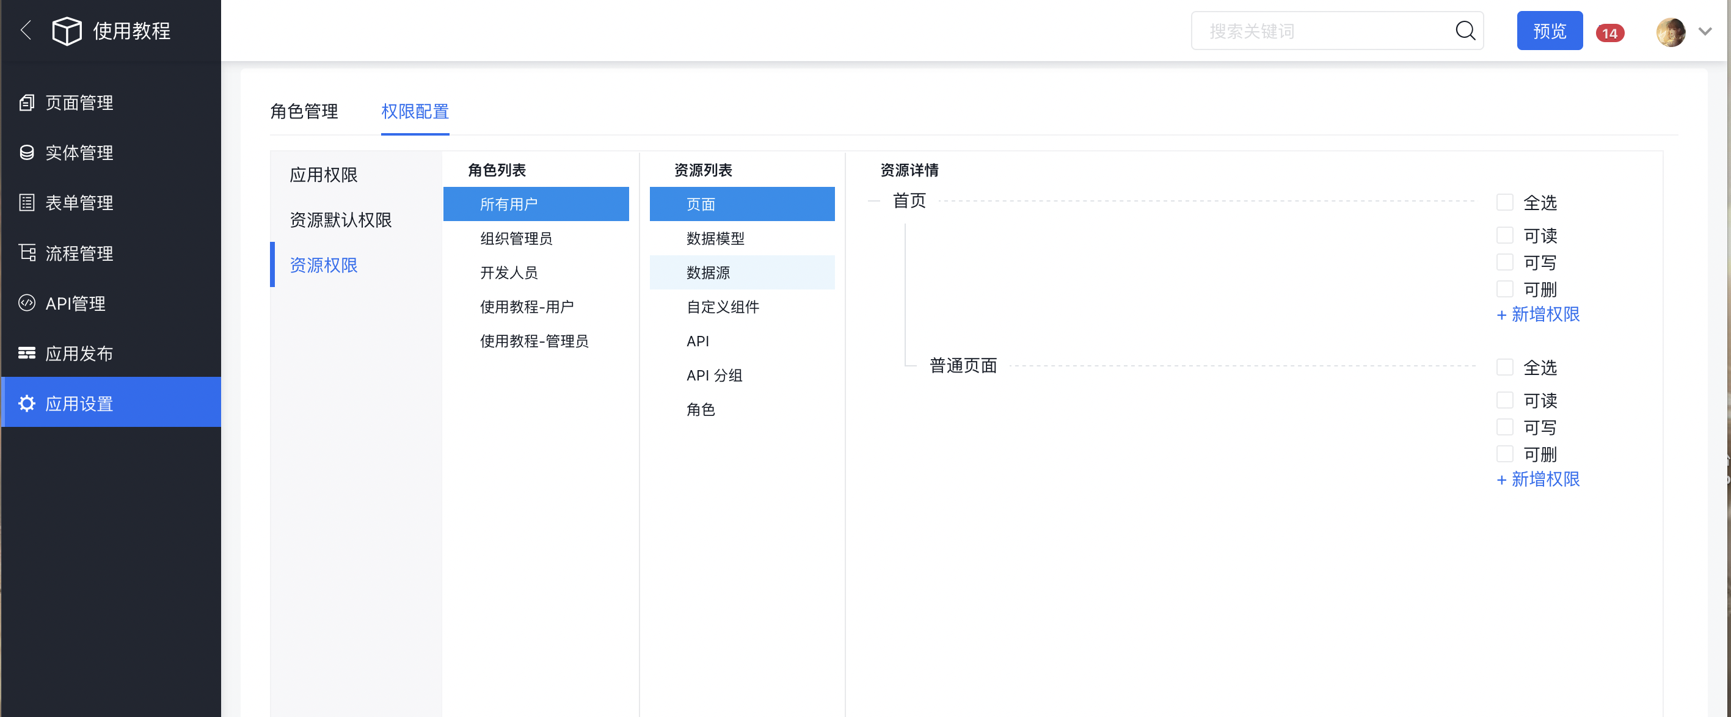Check 可写 for 首页
The height and width of the screenshot is (717, 1731).
[1504, 262]
